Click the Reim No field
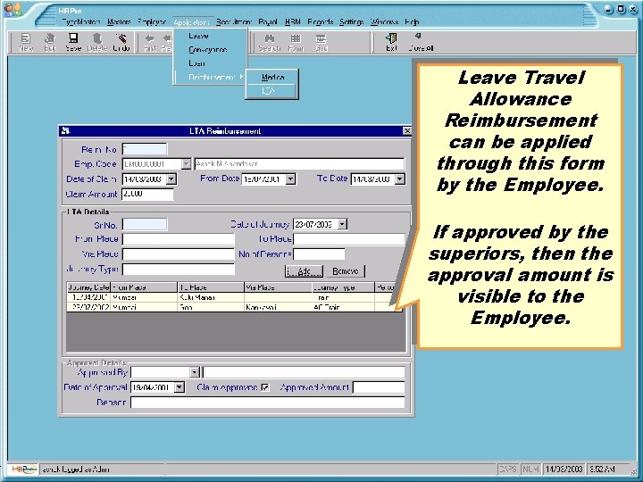 (145, 149)
